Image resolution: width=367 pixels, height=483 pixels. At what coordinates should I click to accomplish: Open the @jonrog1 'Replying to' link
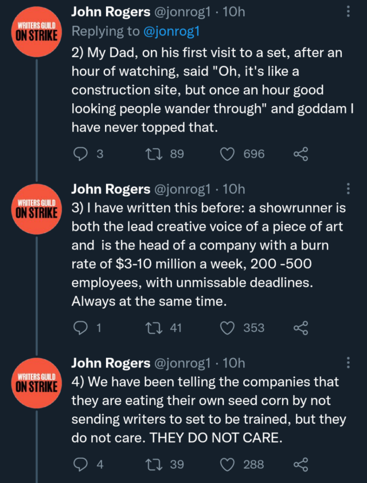171,33
